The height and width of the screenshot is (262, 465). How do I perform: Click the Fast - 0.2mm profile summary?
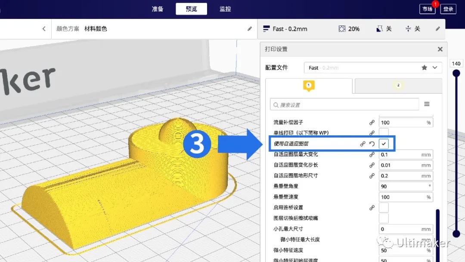point(285,29)
